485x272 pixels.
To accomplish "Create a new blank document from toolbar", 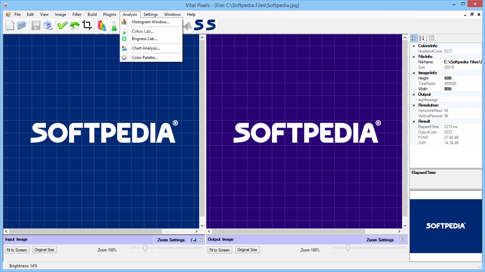I will pos(10,25).
